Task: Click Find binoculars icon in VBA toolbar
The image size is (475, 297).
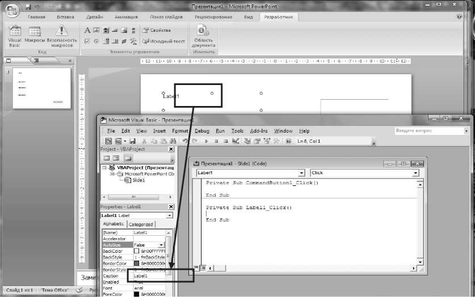Action: coord(173,141)
